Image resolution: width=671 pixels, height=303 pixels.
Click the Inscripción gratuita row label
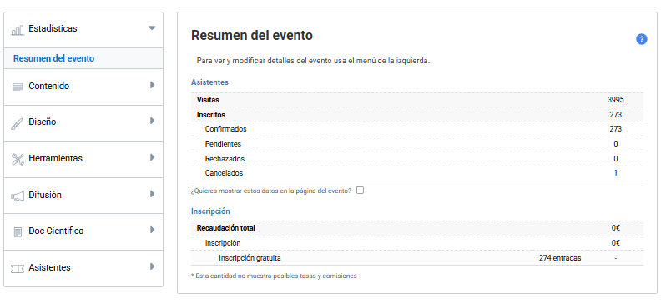250,258
